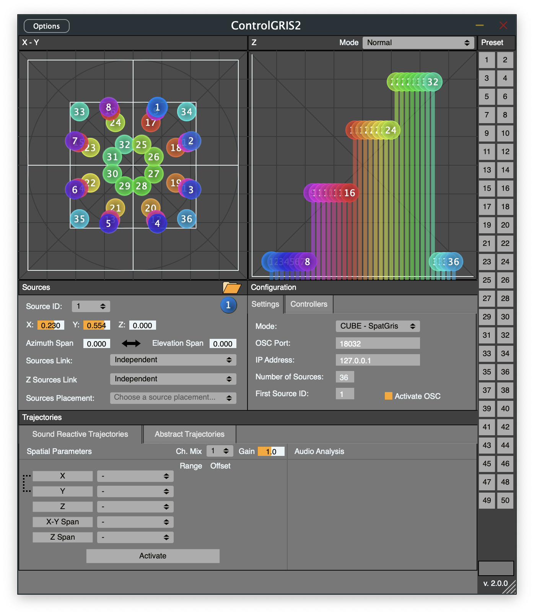Select source 34 in X-Y field
The height and width of the screenshot is (615, 534).
coord(187,112)
